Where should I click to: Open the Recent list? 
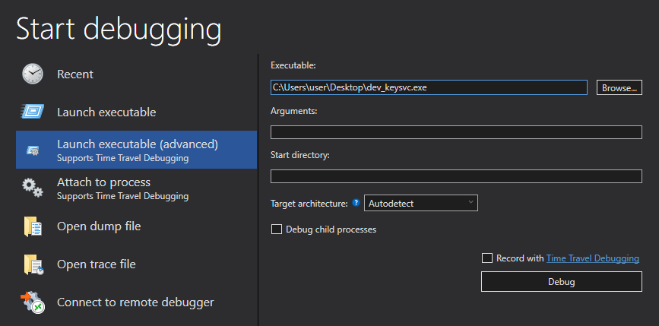136,74
